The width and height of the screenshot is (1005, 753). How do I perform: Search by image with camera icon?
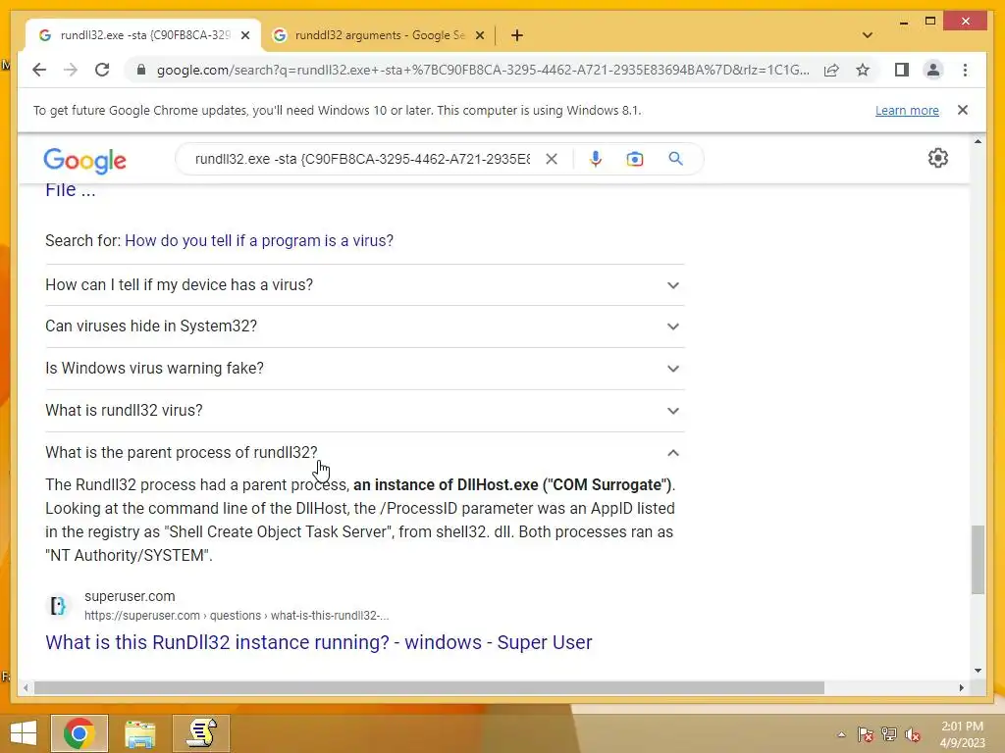(635, 159)
